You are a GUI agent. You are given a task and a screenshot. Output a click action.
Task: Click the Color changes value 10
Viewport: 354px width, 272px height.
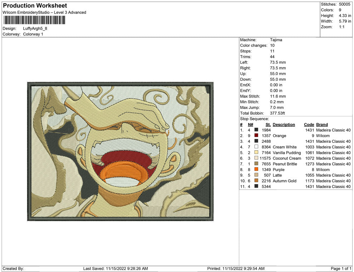click(272, 45)
